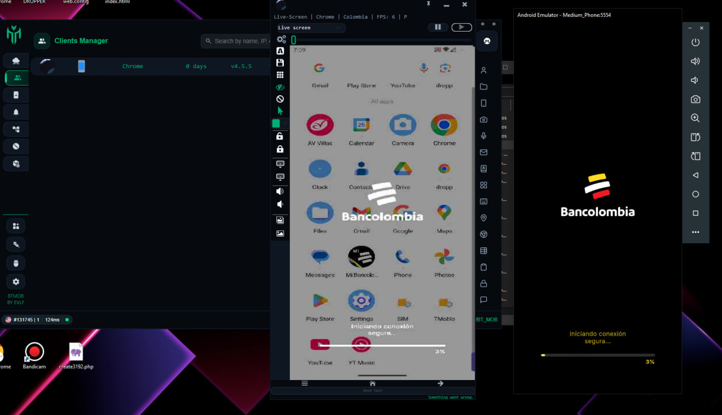Viewport: 722px width, 415px height.
Task: Click the letter A text tool icon
Action: coord(280,51)
